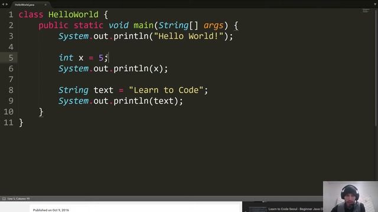Image resolution: width=378 pixels, height=212 pixels.
Task: Click the 'int' keyword on line 5
Action: 66,58
